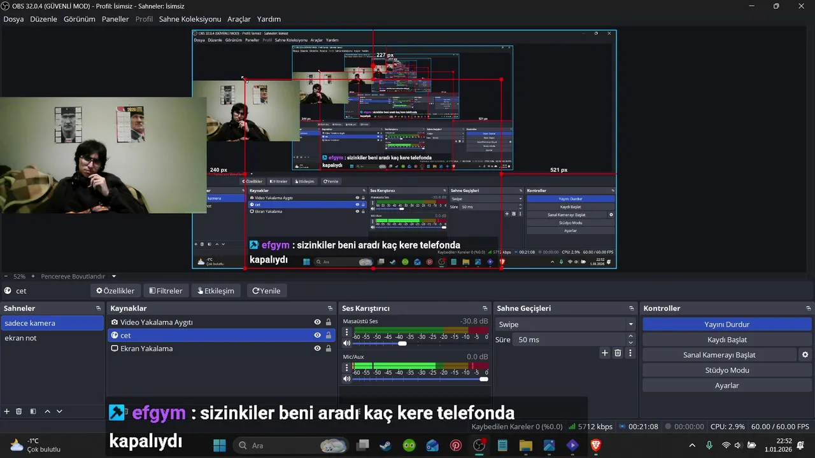
Task: Click the Windows Start button
Action: (219, 445)
